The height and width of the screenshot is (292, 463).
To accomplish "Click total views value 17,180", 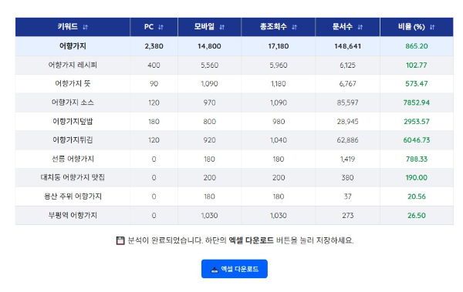I will [x=279, y=46].
